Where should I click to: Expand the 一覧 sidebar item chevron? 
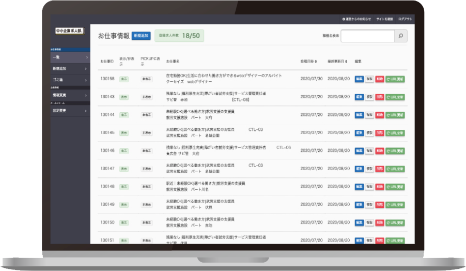[86, 57]
